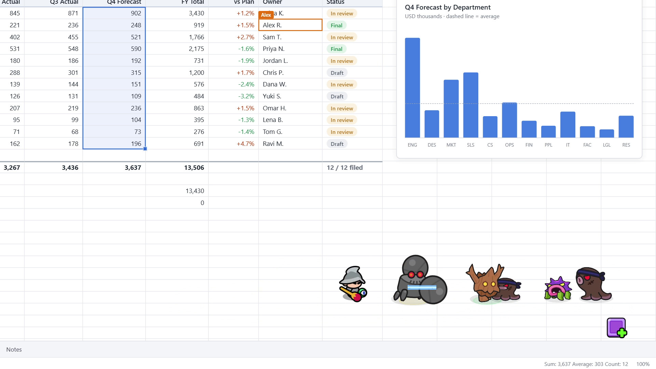Click the Sum Average Count status summary
Screen dimensions: 656x369
[x=586, y=364]
